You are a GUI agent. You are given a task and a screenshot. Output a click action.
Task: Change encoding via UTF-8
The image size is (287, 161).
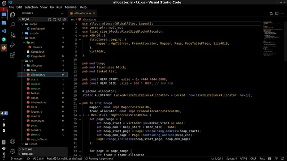(x=244, y=159)
